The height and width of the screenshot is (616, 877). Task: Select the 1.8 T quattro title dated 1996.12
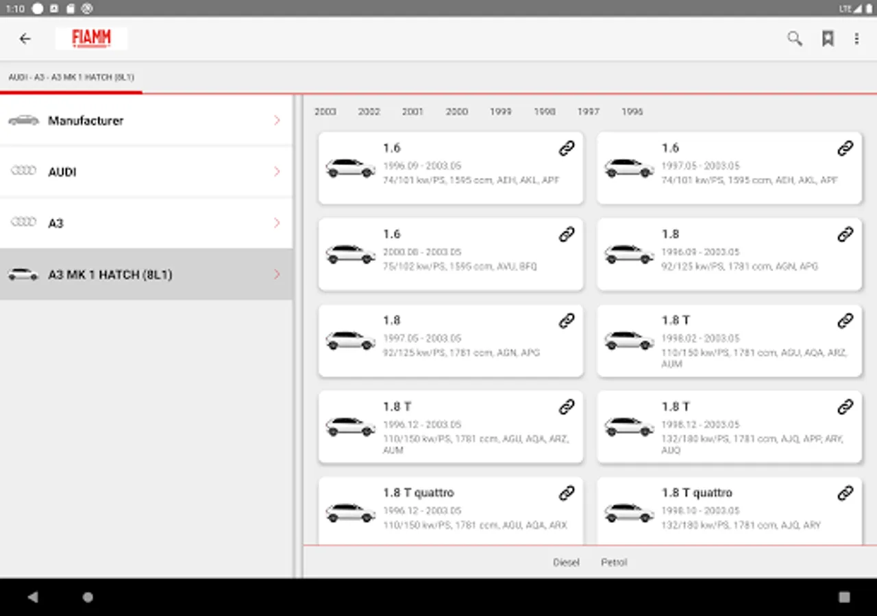(418, 493)
